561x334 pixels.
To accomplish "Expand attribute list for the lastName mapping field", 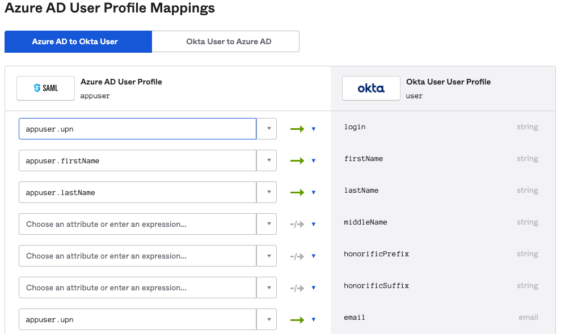I will tap(267, 192).
